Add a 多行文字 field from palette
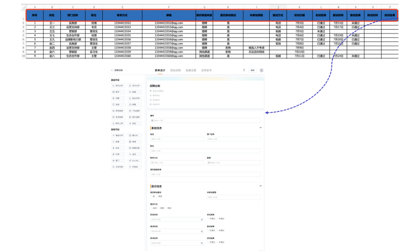The height and width of the screenshot is (251, 420). [x=135, y=86]
